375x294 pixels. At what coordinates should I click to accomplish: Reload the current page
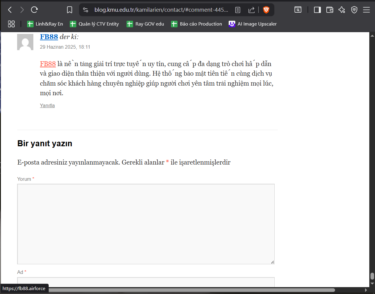click(x=34, y=10)
